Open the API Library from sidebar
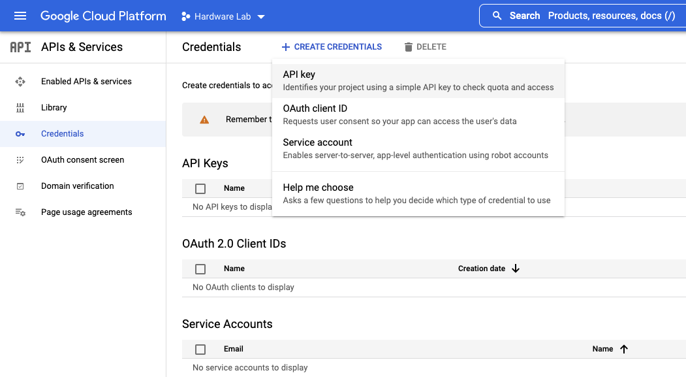The image size is (686, 377). 54,107
